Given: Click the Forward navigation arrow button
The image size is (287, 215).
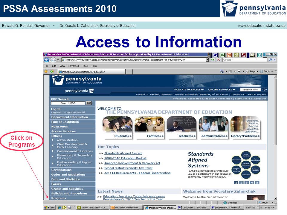Looking at the screenshot, I should (x=53, y=60).
